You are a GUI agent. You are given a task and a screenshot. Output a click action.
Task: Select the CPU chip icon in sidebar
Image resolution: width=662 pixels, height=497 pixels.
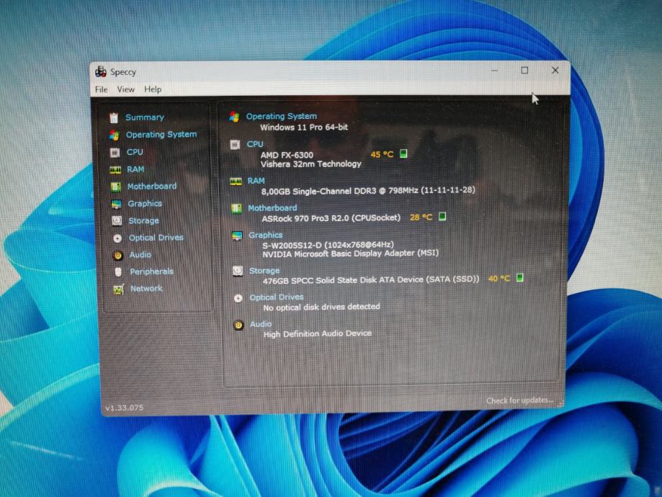(115, 153)
